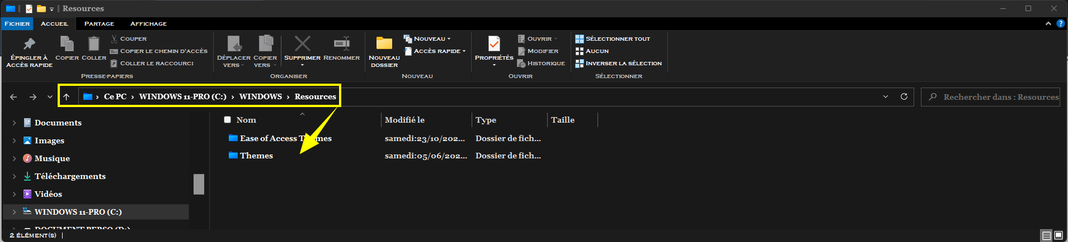Switch to details view in status bar
The width and height of the screenshot is (1068, 242).
point(1046,235)
